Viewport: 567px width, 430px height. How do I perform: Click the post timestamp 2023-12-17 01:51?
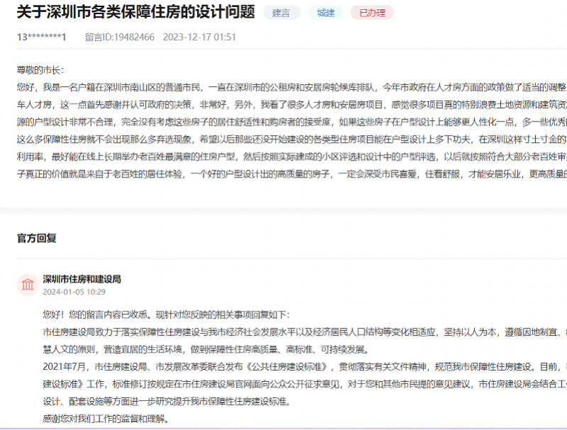[201, 37]
